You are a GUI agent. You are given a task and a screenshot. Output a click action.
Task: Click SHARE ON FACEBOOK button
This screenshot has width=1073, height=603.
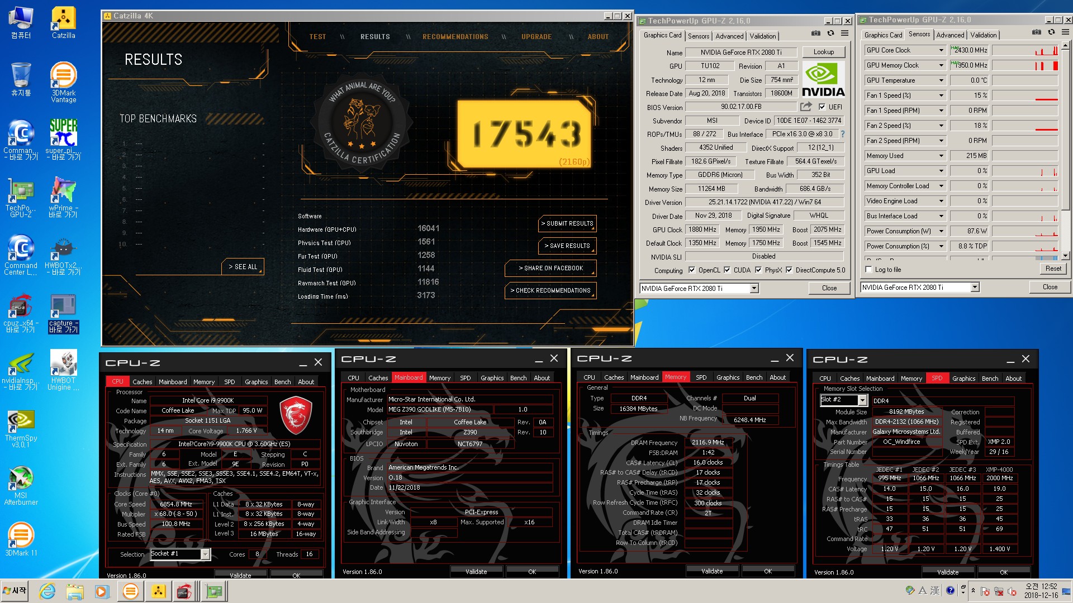click(x=550, y=268)
